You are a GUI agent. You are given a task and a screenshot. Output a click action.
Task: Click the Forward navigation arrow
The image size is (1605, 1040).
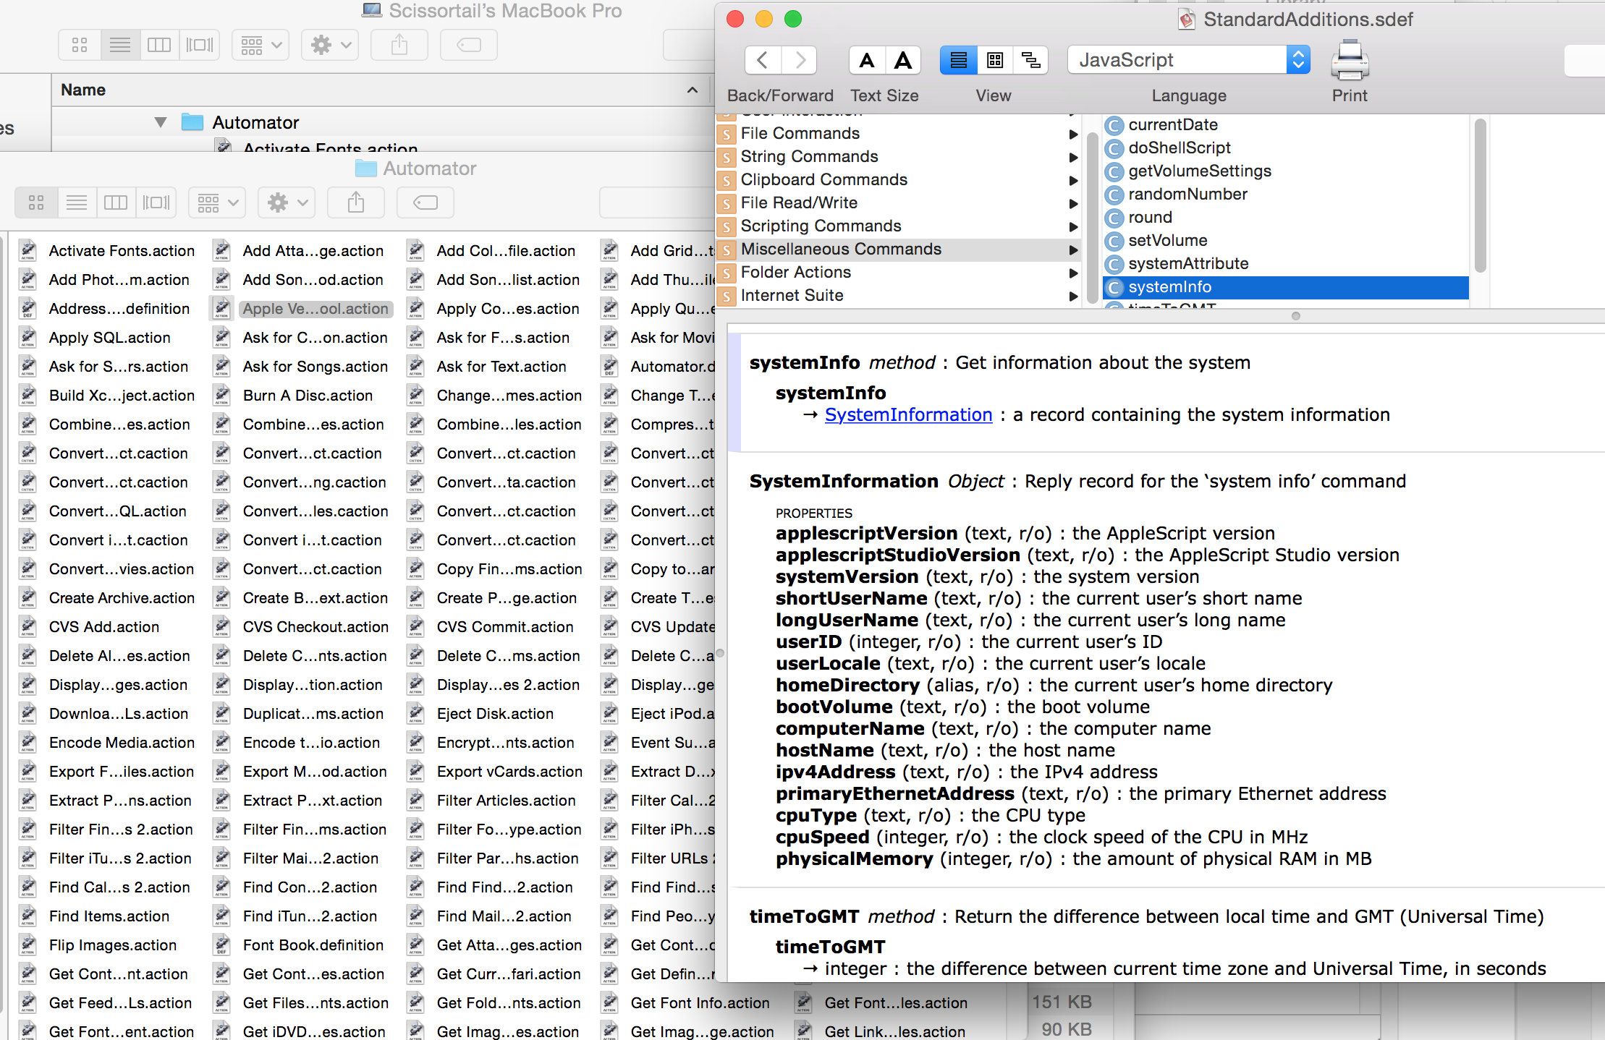(x=799, y=60)
